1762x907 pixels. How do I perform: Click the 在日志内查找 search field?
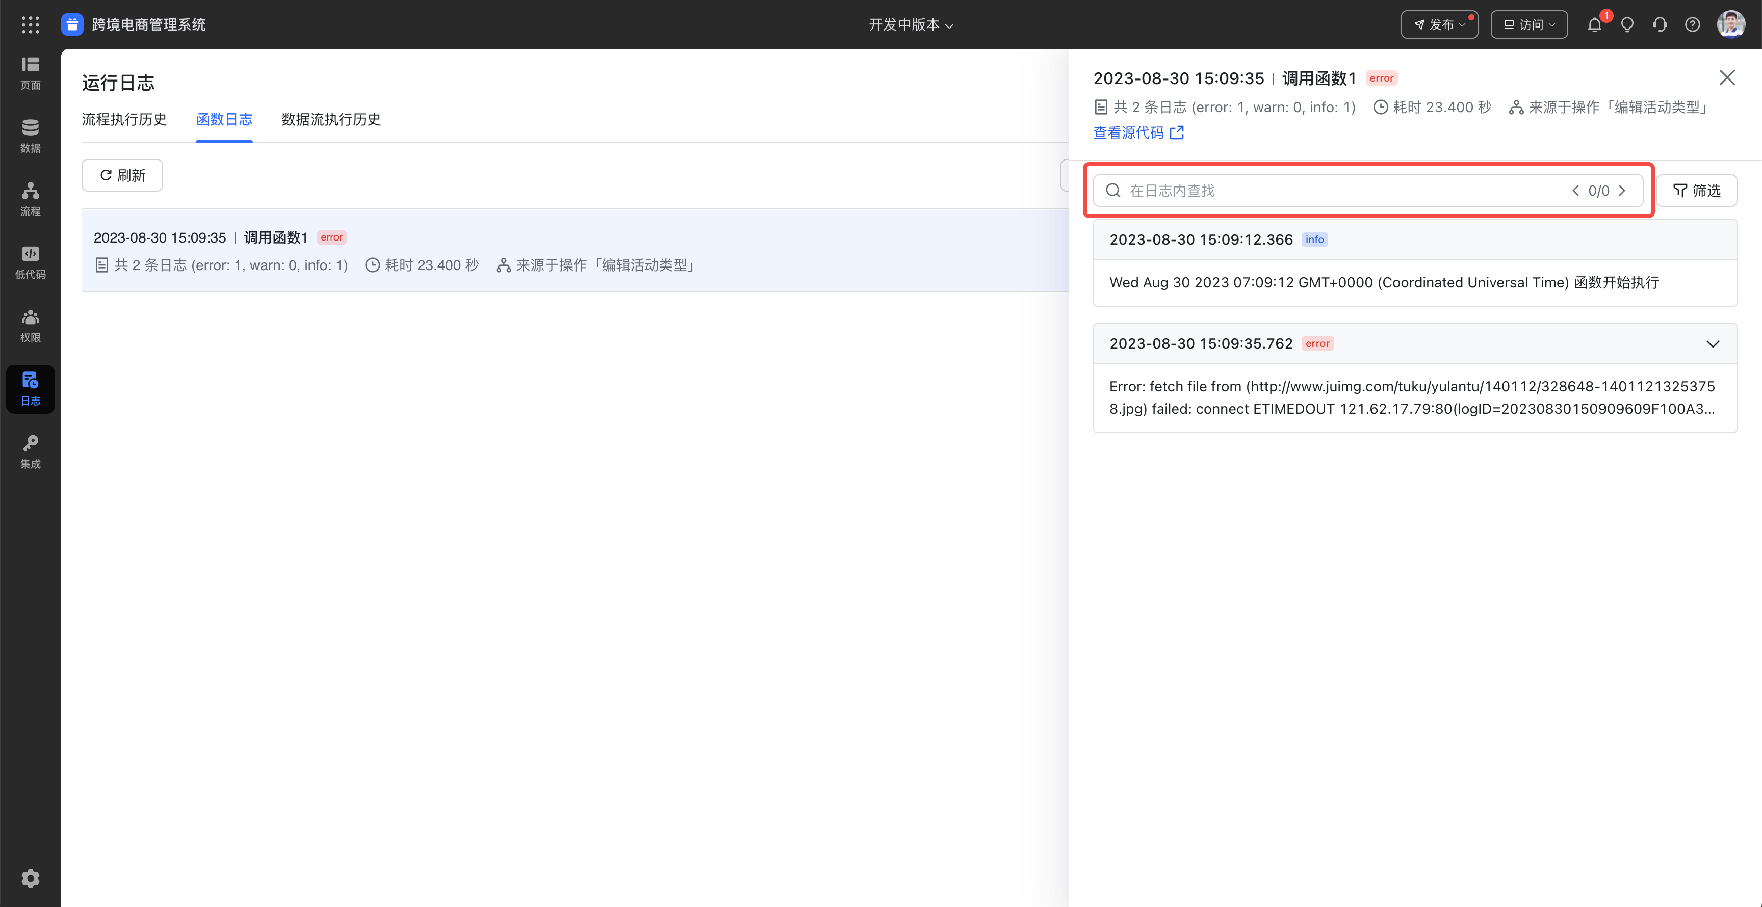pos(1368,191)
